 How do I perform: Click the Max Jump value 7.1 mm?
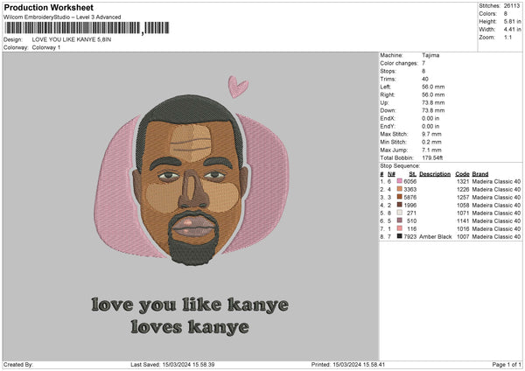(x=431, y=150)
